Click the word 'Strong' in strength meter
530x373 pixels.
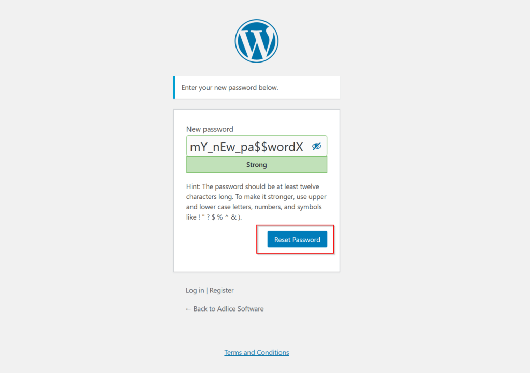pos(257,165)
